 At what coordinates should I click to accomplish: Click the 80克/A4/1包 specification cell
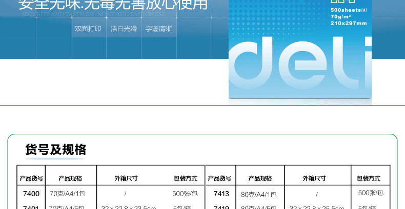[x=258, y=195]
